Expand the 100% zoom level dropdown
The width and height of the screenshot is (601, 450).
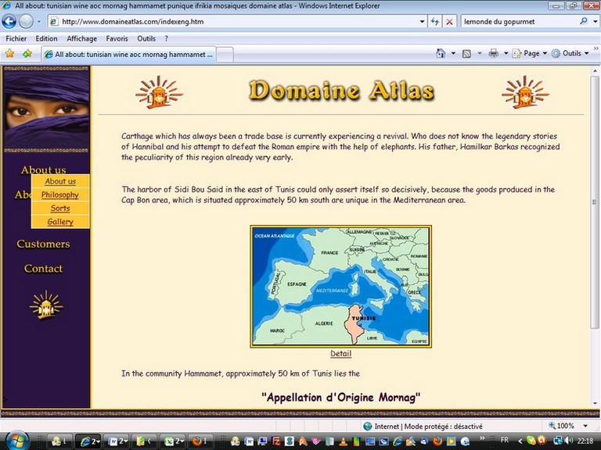click(x=585, y=426)
